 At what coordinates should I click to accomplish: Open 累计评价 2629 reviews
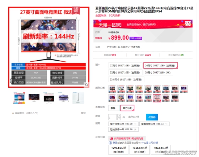pyautogui.click(x=143, y=55)
